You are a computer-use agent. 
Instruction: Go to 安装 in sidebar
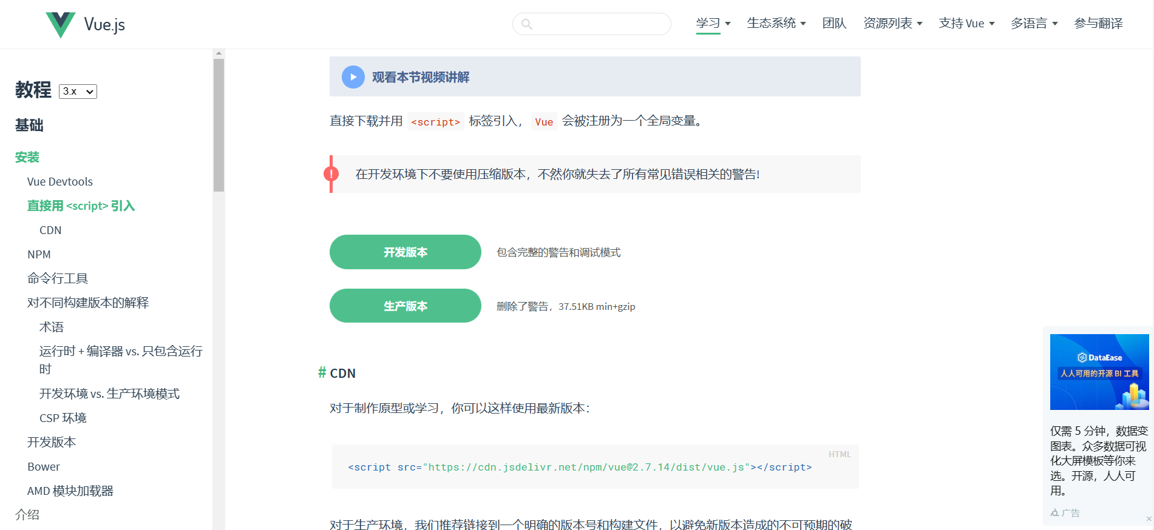[27, 158]
